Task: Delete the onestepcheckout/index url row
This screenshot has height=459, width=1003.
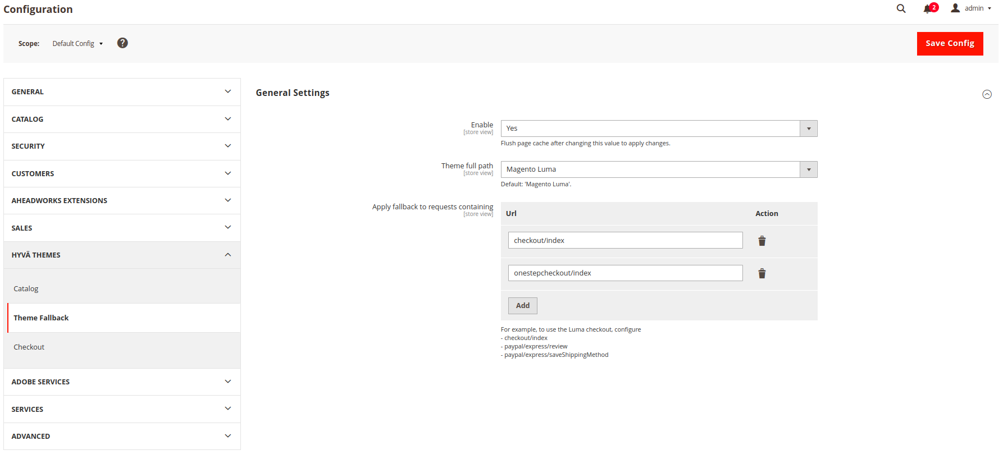Action: point(762,273)
